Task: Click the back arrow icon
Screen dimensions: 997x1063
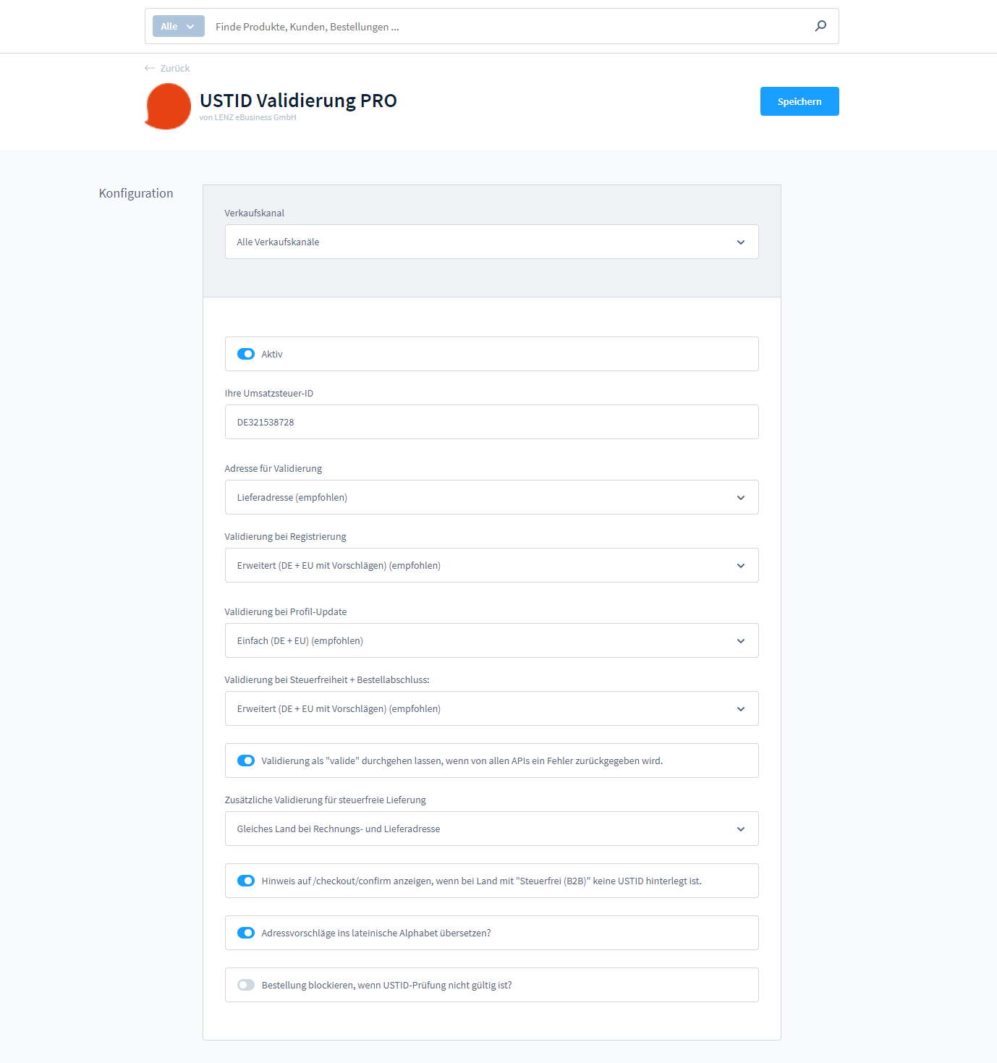Action: pyautogui.click(x=150, y=68)
